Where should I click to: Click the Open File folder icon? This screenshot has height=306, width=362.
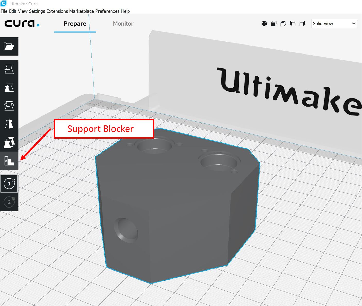point(9,46)
